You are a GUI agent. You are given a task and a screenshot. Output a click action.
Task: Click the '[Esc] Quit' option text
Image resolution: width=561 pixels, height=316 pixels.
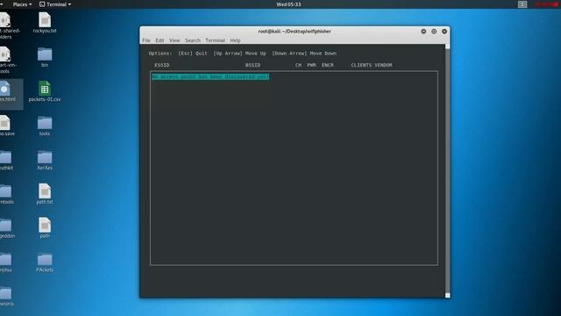pyautogui.click(x=193, y=54)
